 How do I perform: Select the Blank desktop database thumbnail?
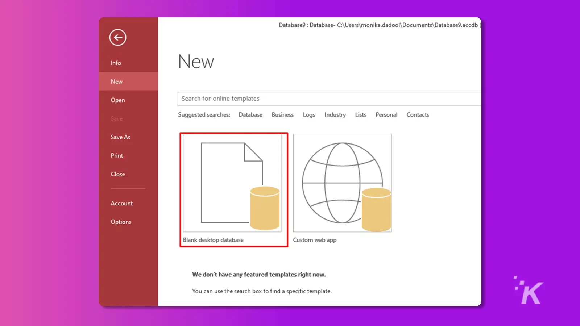(x=232, y=183)
